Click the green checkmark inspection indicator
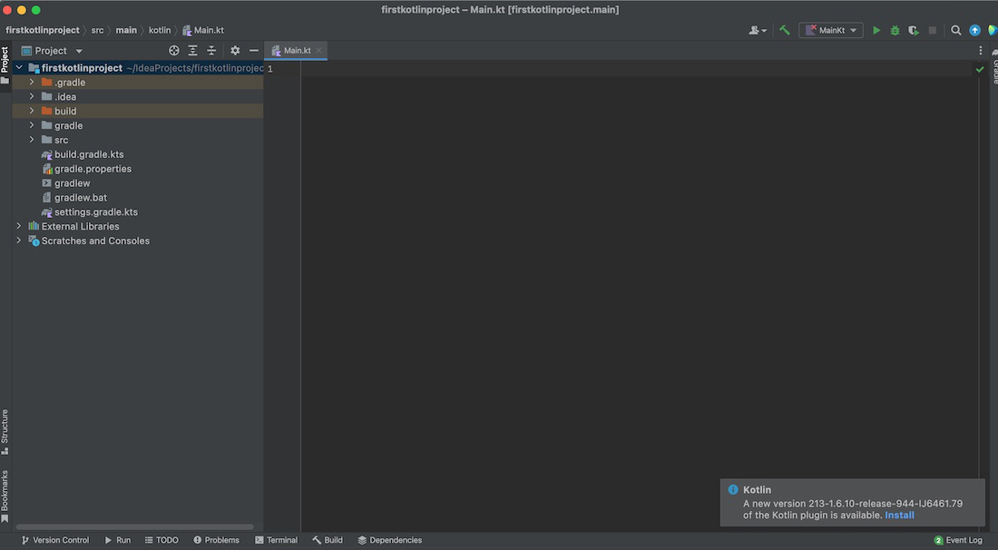 pos(980,69)
